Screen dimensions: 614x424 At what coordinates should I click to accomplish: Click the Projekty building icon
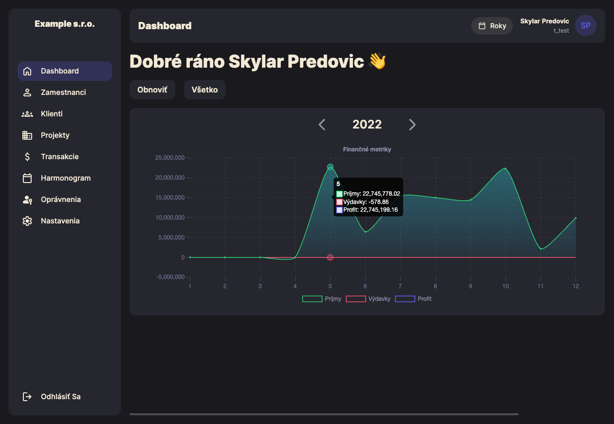[x=27, y=135]
